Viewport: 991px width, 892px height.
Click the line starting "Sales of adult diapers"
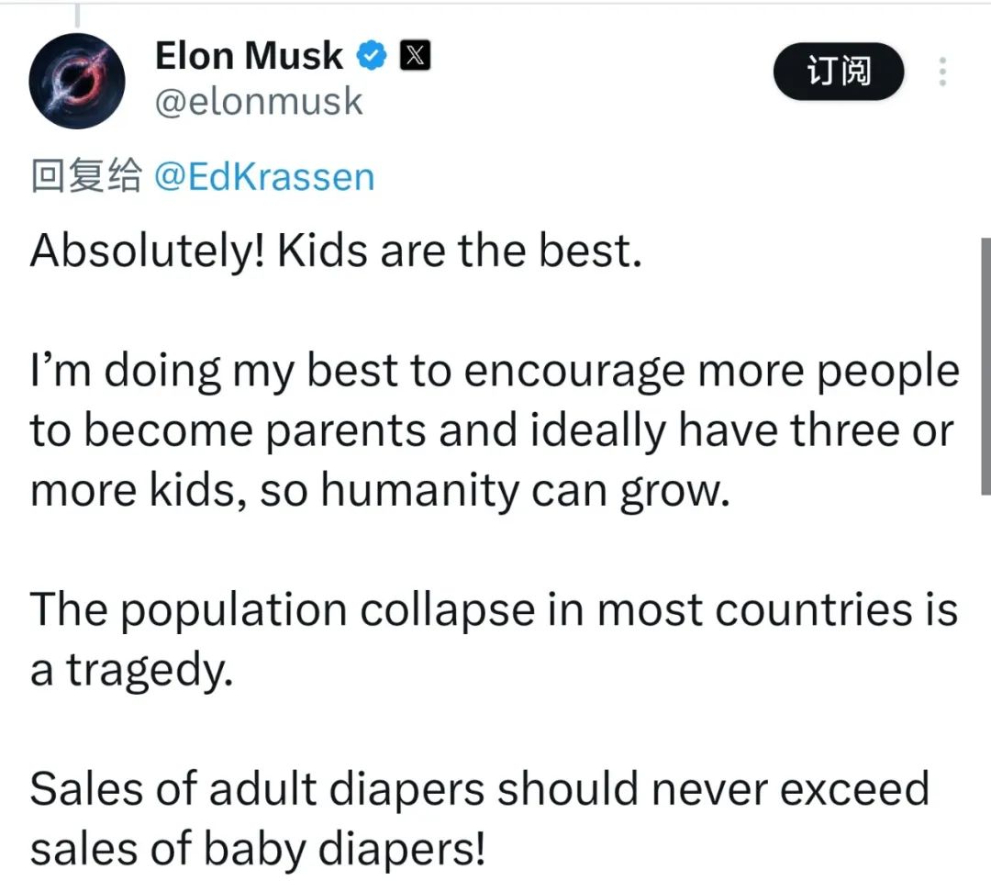[480, 789]
